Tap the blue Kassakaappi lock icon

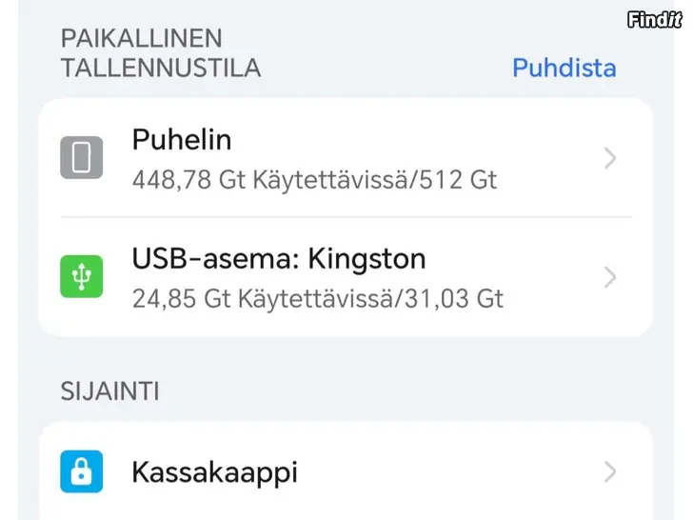(x=82, y=471)
